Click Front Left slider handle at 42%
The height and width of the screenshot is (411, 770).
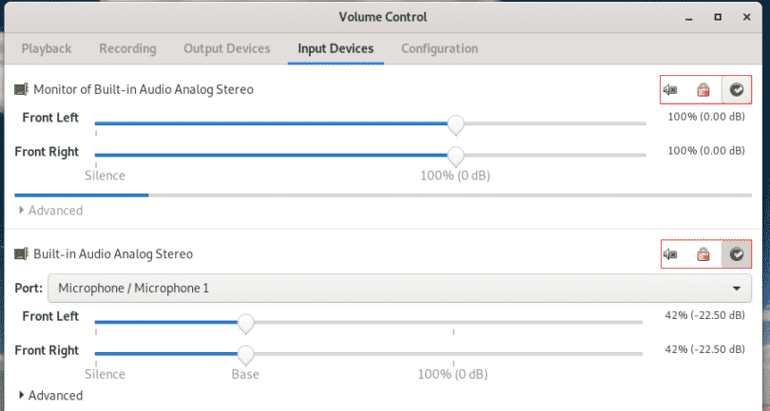point(245,324)
